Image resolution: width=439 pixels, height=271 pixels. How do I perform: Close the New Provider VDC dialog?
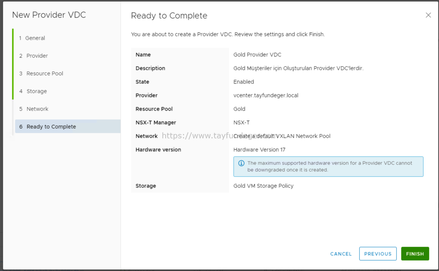[428, 15]
